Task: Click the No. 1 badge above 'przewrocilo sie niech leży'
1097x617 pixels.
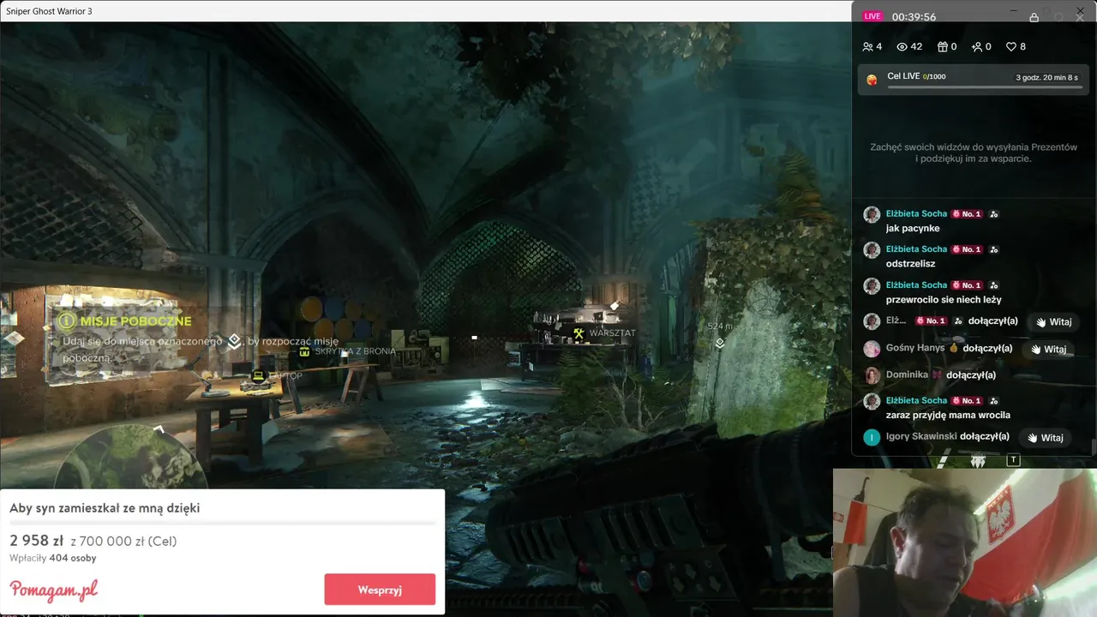Action: 967,285
